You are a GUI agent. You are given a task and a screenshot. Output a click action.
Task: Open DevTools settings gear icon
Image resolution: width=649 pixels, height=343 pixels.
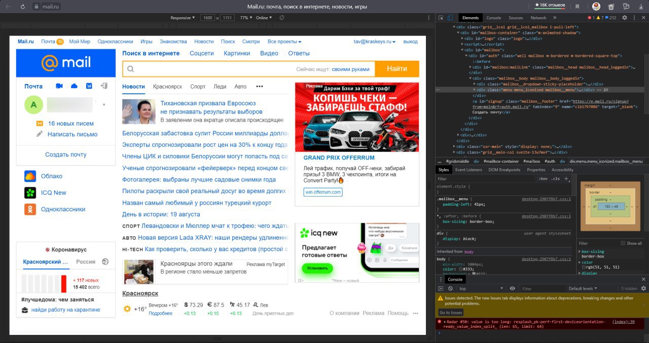click(625, 18)
